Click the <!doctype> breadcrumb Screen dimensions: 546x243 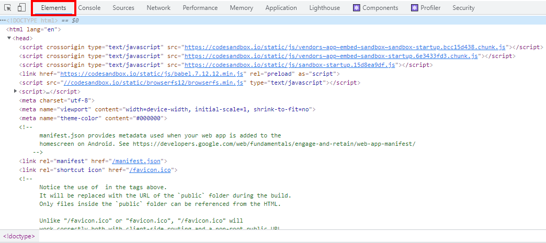coord(19,236)
